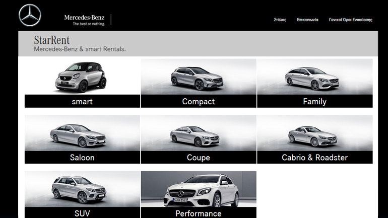Click the StarRent heading text
388x218 pixels.
(52, 40)
